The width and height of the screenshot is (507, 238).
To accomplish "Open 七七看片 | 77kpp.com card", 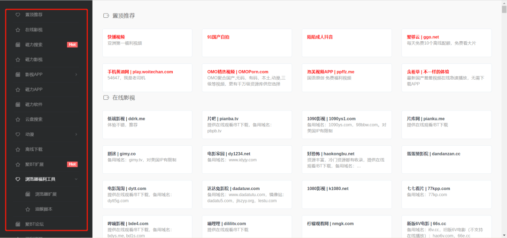I will tap(446, 194).
